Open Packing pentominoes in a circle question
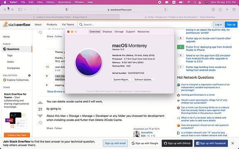Viewport: 239px width, 149px height. (x=198, y=95)
